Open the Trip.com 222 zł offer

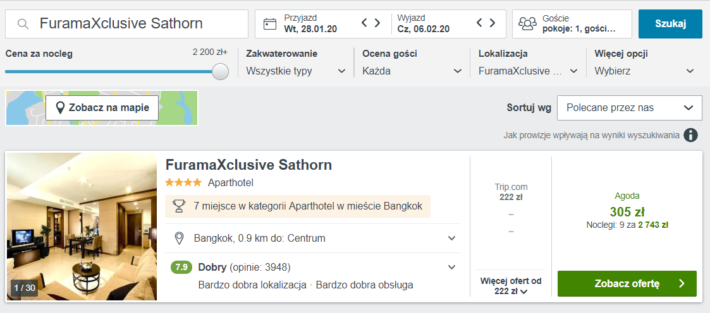coord(511,192)
